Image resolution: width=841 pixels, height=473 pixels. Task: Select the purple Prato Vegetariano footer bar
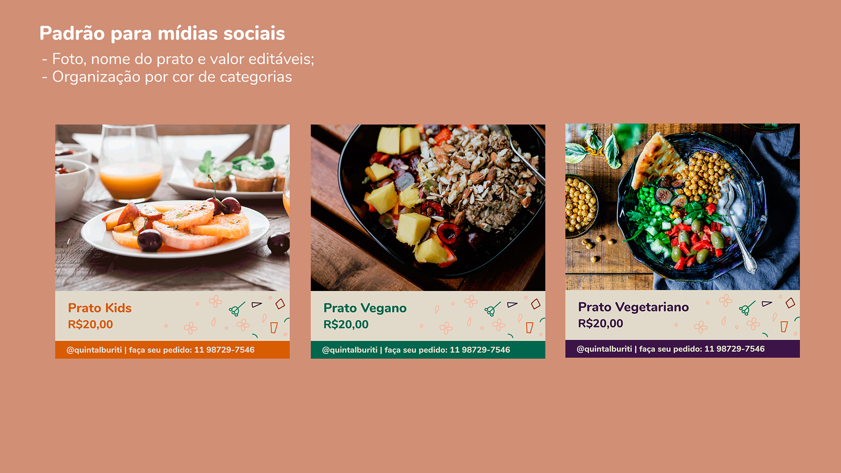pos(682,349)
